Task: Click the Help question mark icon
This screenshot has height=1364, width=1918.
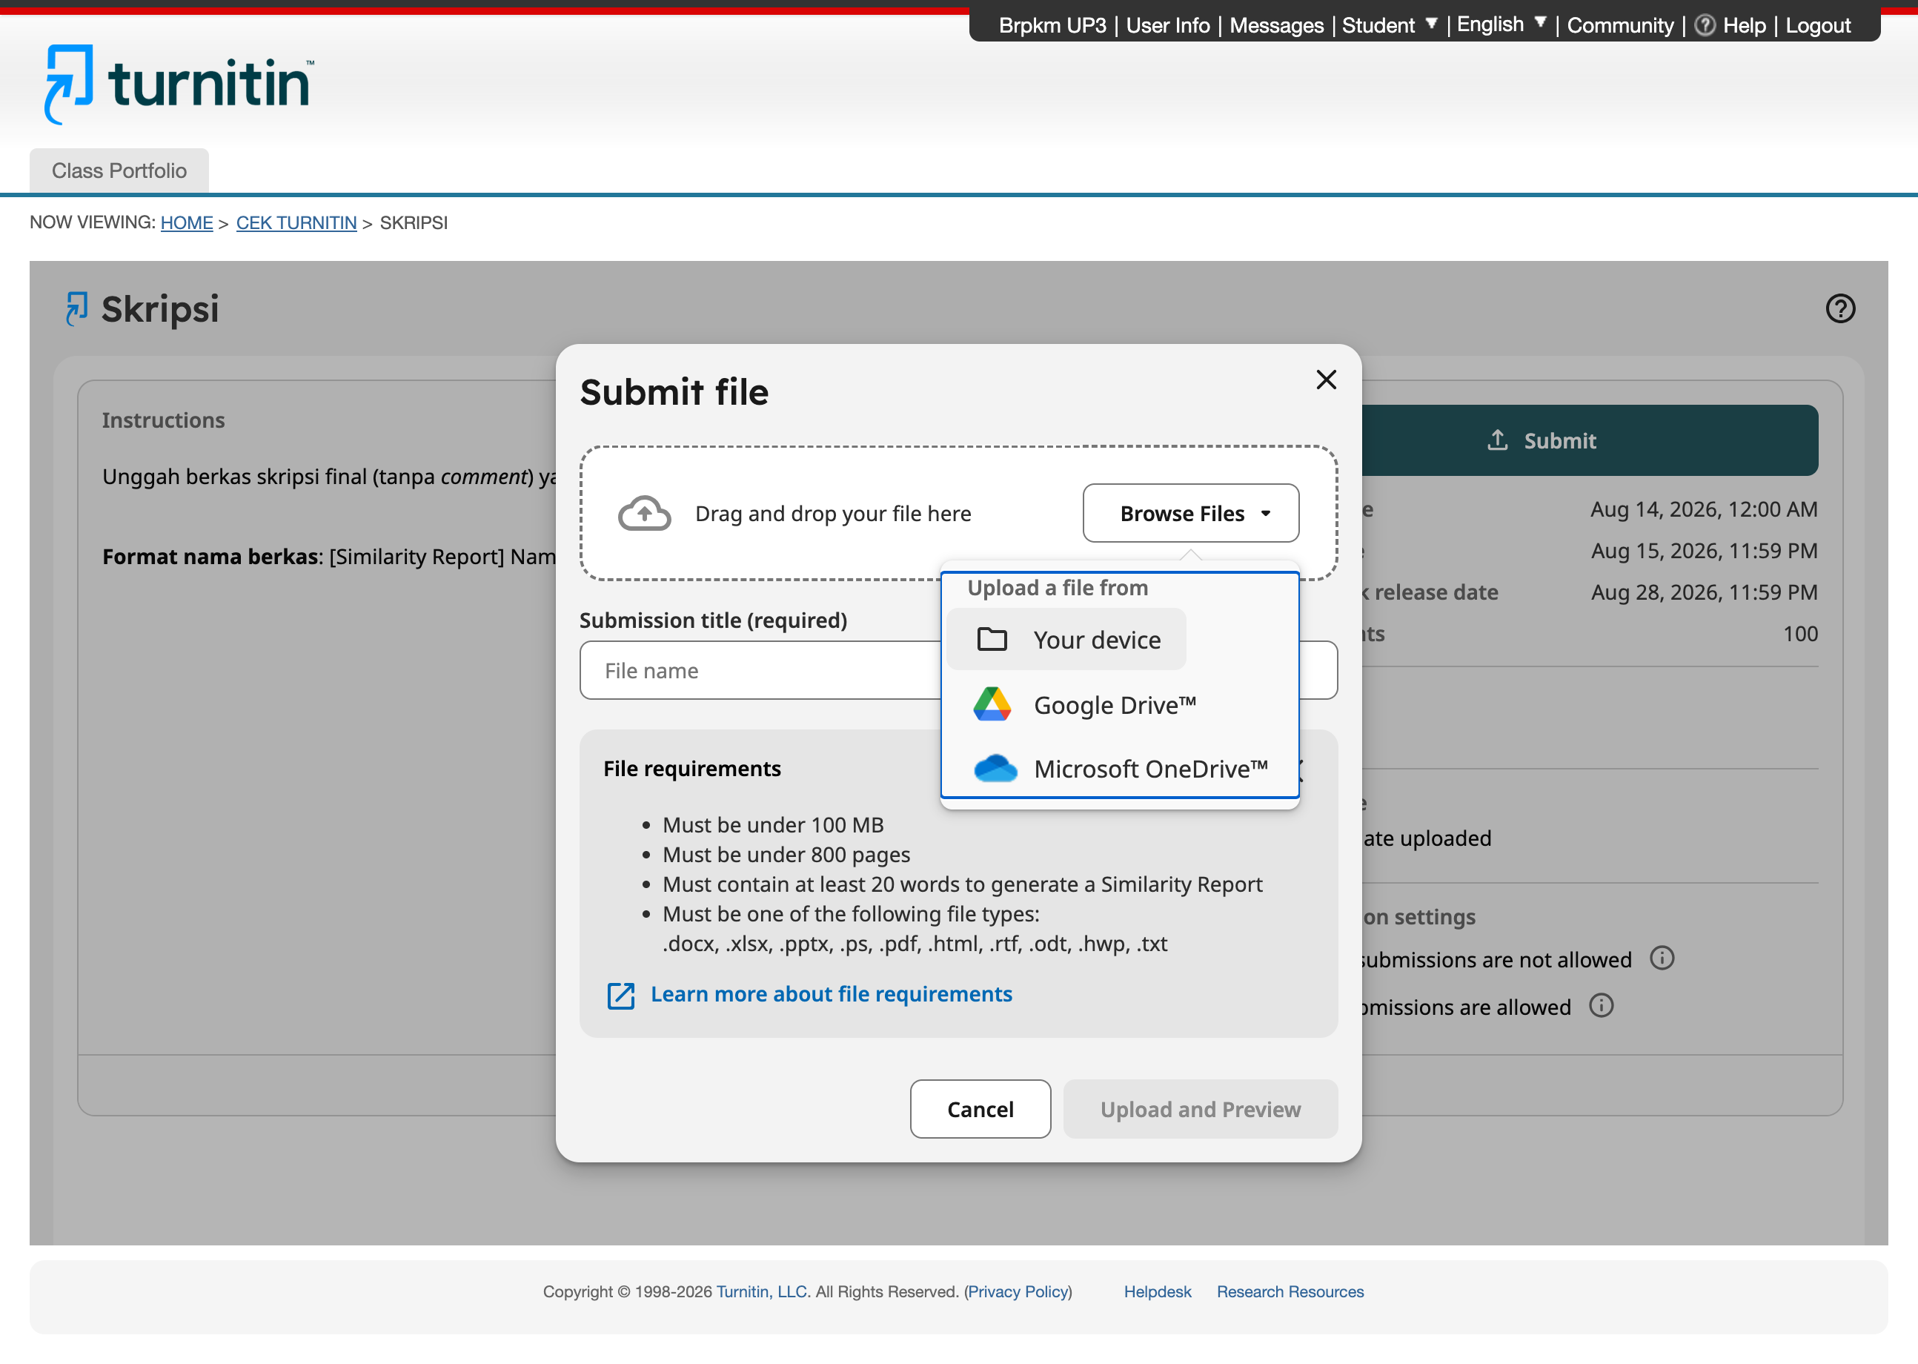Action: (x=1704, y=25)
